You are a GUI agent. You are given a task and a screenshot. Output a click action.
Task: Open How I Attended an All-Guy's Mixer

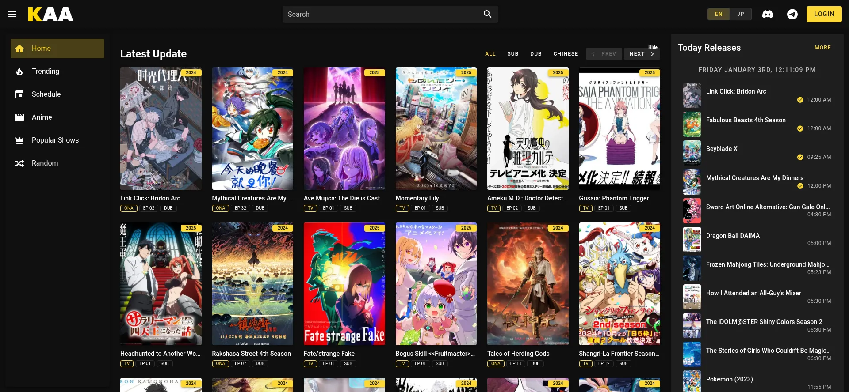tap(757, 297)
